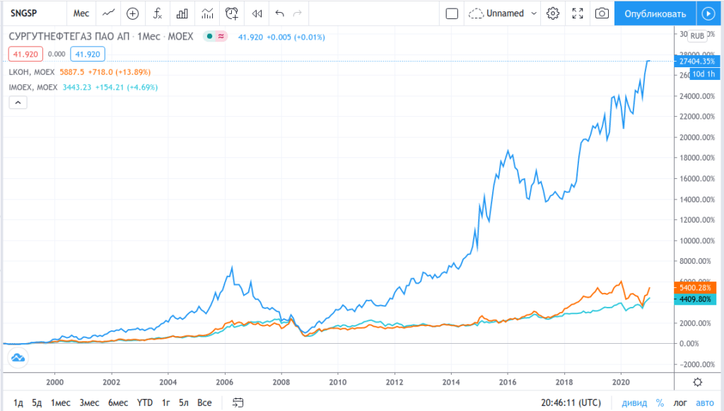Select the Все time range
This screenshot has height=411, width=724.
pyautogui.click(x=204, y=403)
